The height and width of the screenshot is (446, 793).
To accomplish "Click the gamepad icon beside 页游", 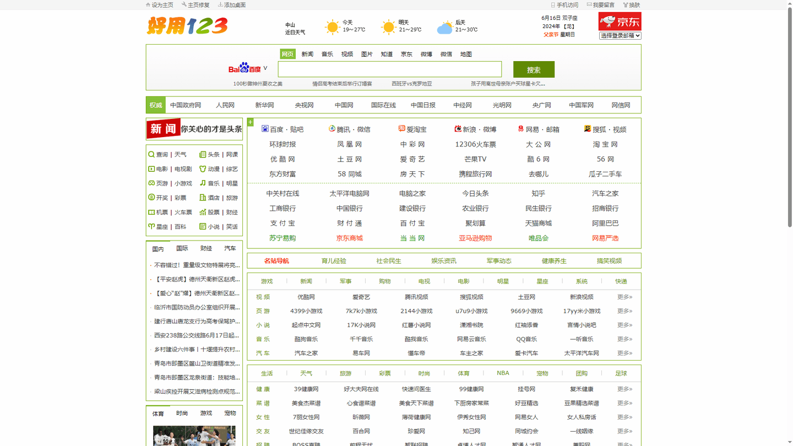I will [151, 183].
